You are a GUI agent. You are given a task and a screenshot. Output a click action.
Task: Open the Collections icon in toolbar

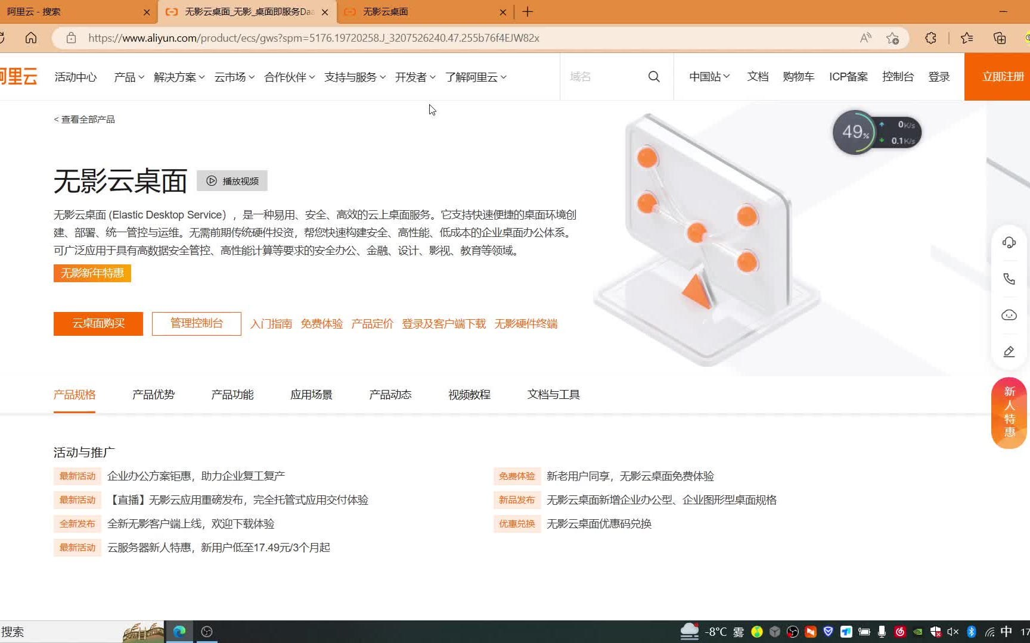coord(1000,38)
